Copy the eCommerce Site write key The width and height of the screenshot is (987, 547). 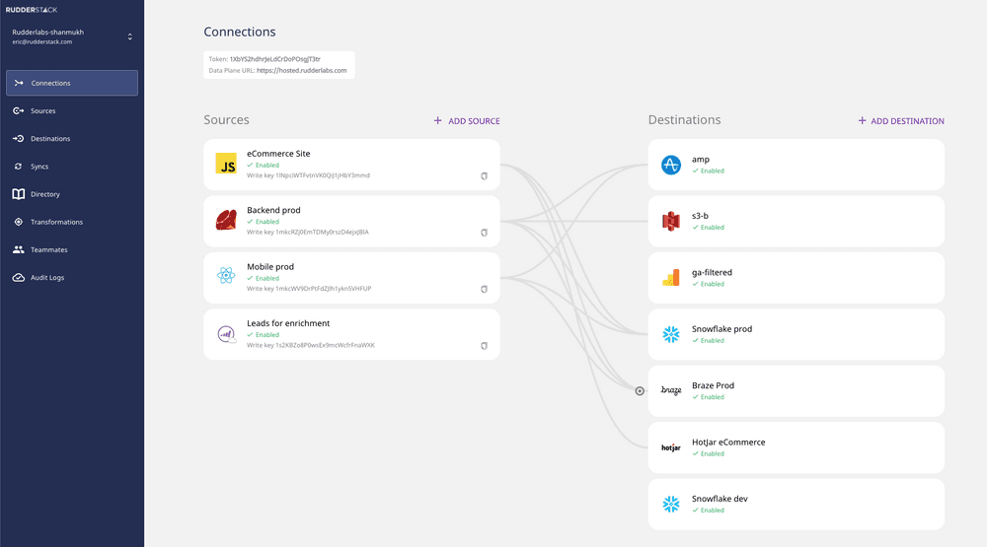click(x=484, y=175)
